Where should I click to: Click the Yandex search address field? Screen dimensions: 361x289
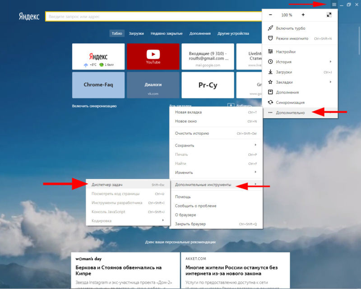tap(153, 17)
